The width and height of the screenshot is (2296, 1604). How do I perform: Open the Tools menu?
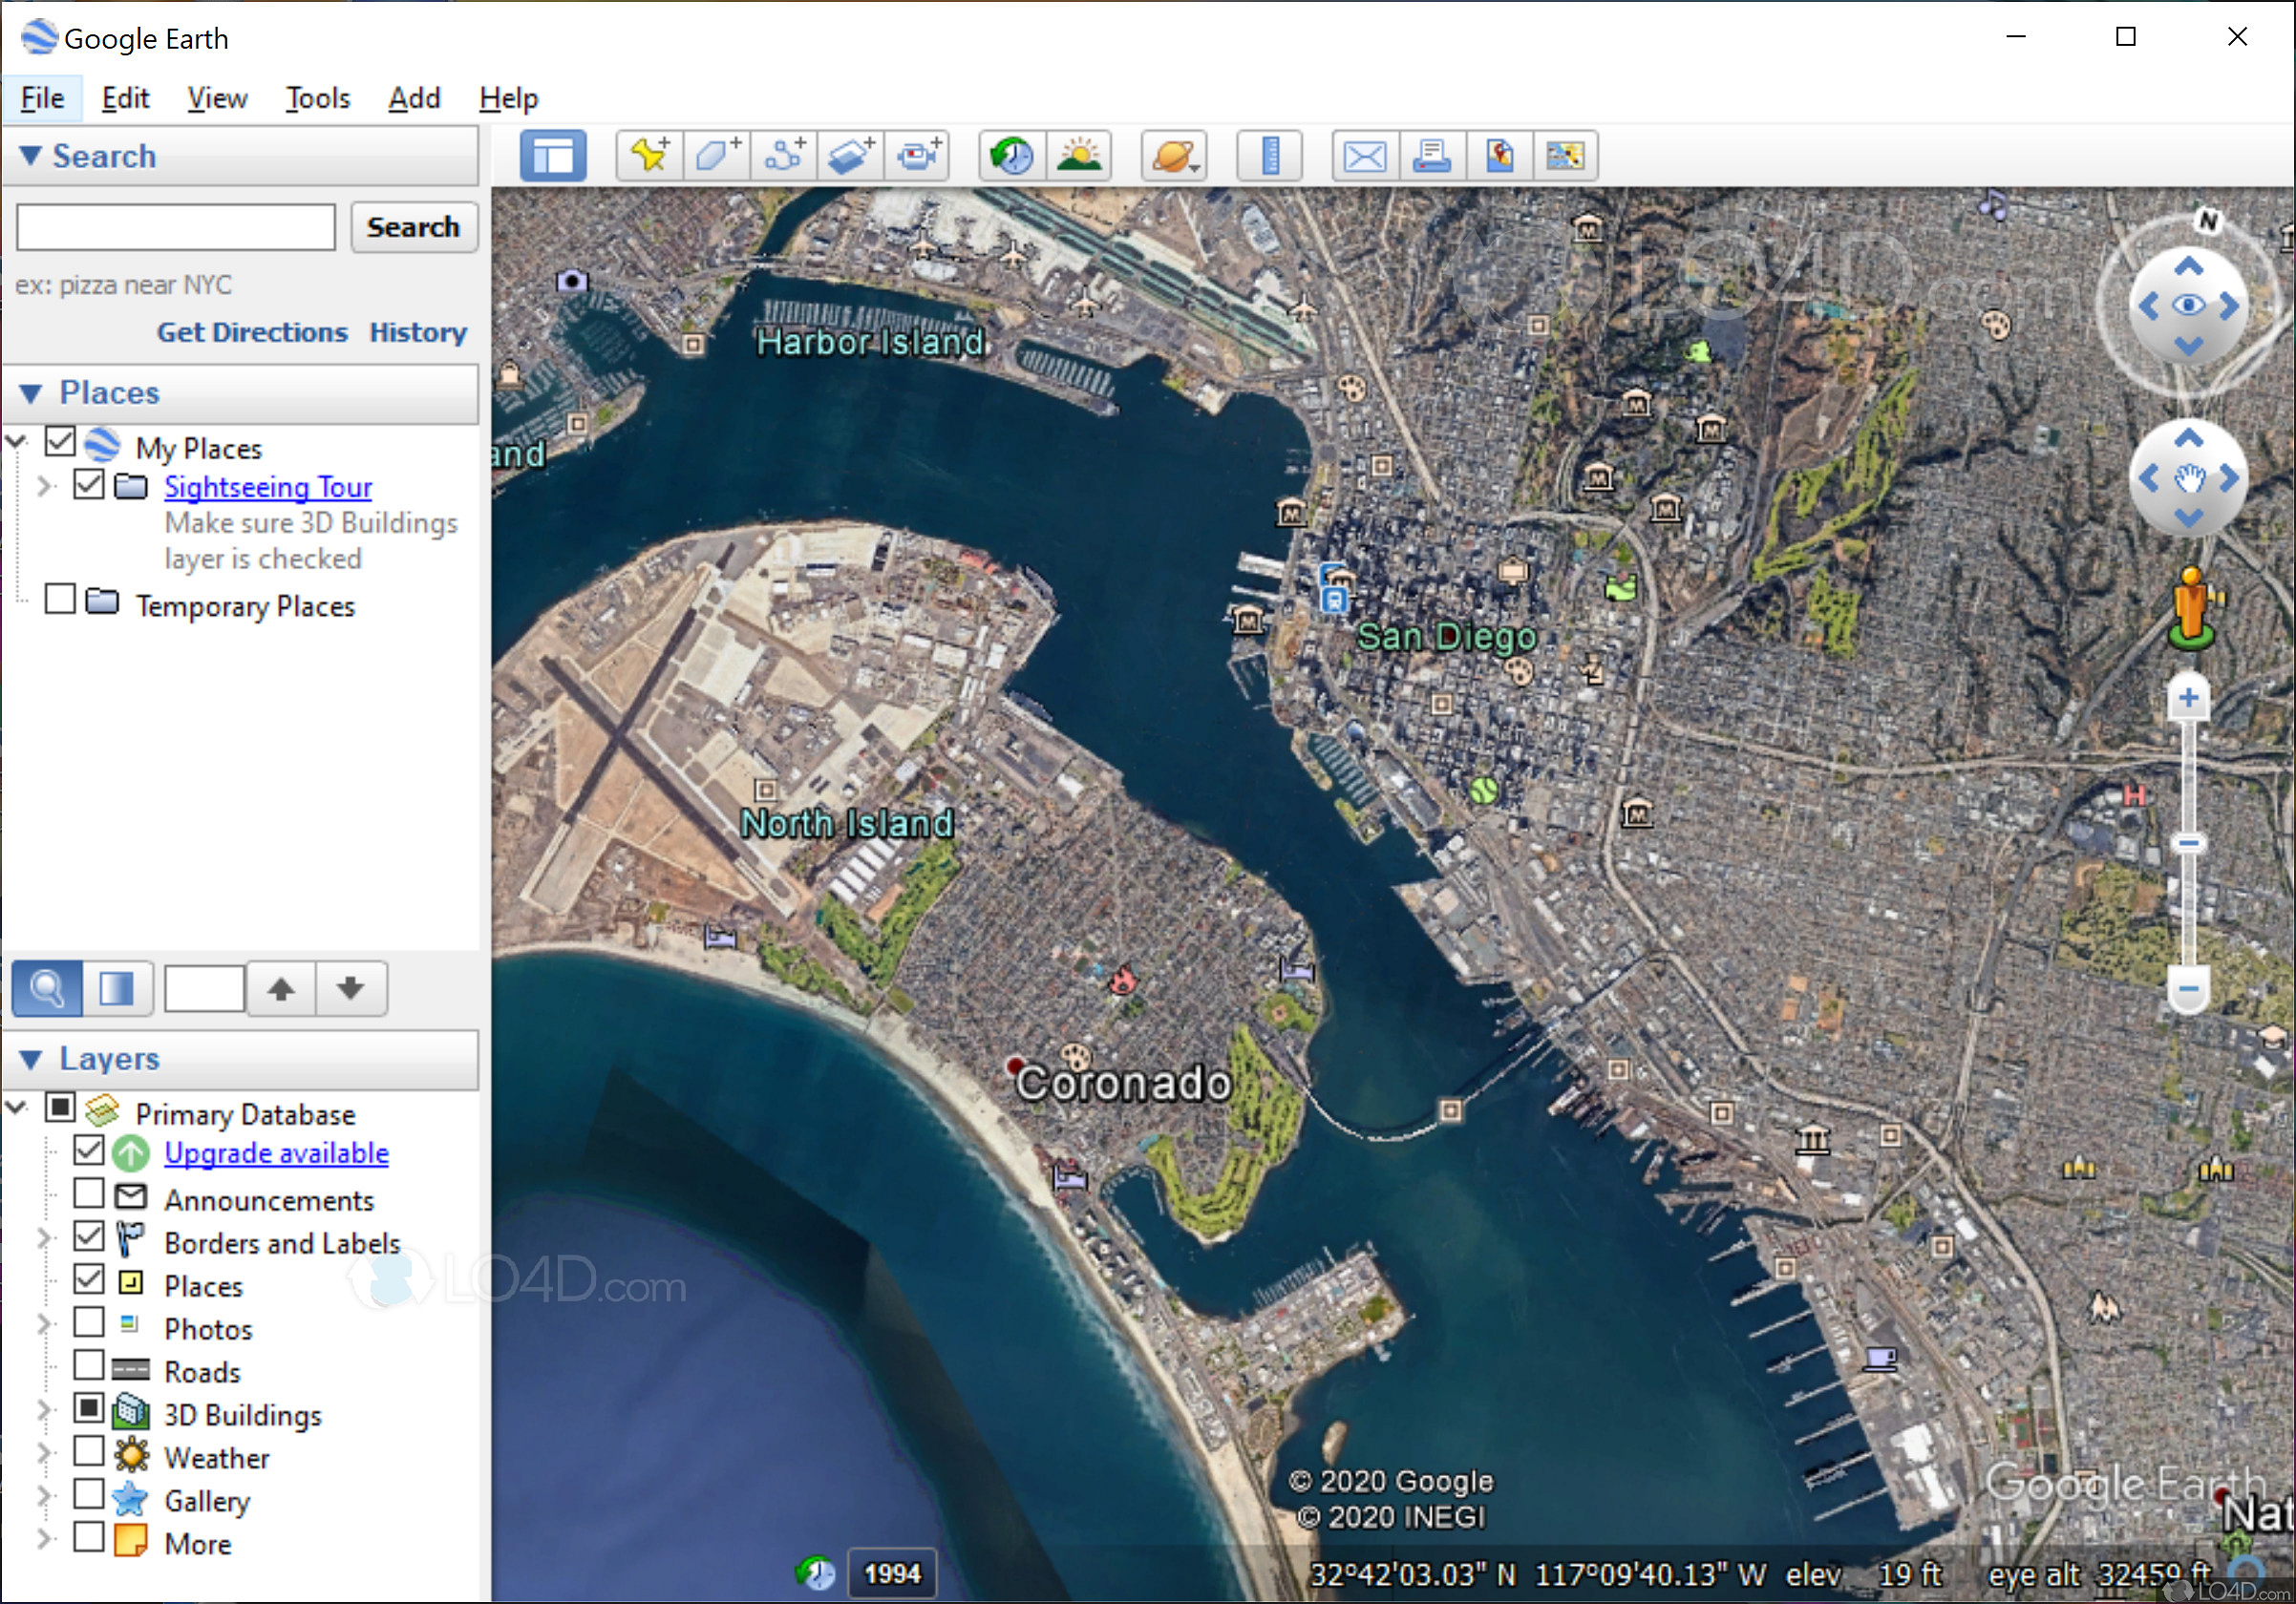tap(317, 98)
